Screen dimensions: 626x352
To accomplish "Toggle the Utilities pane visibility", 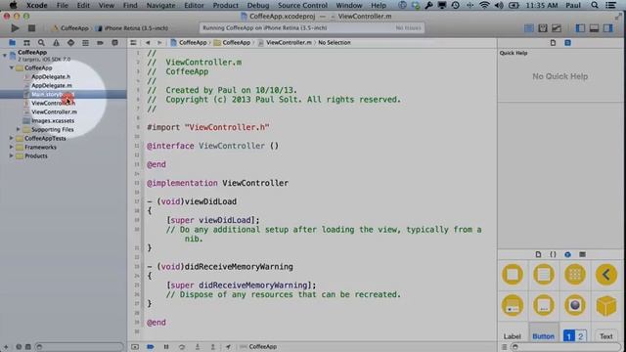I will (x=608, y=28).
